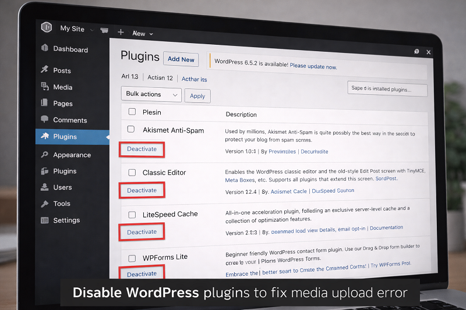Select the 'Acthar its' filter link
Viewport: 466px width, 310px height.
(x=194, y=79)
